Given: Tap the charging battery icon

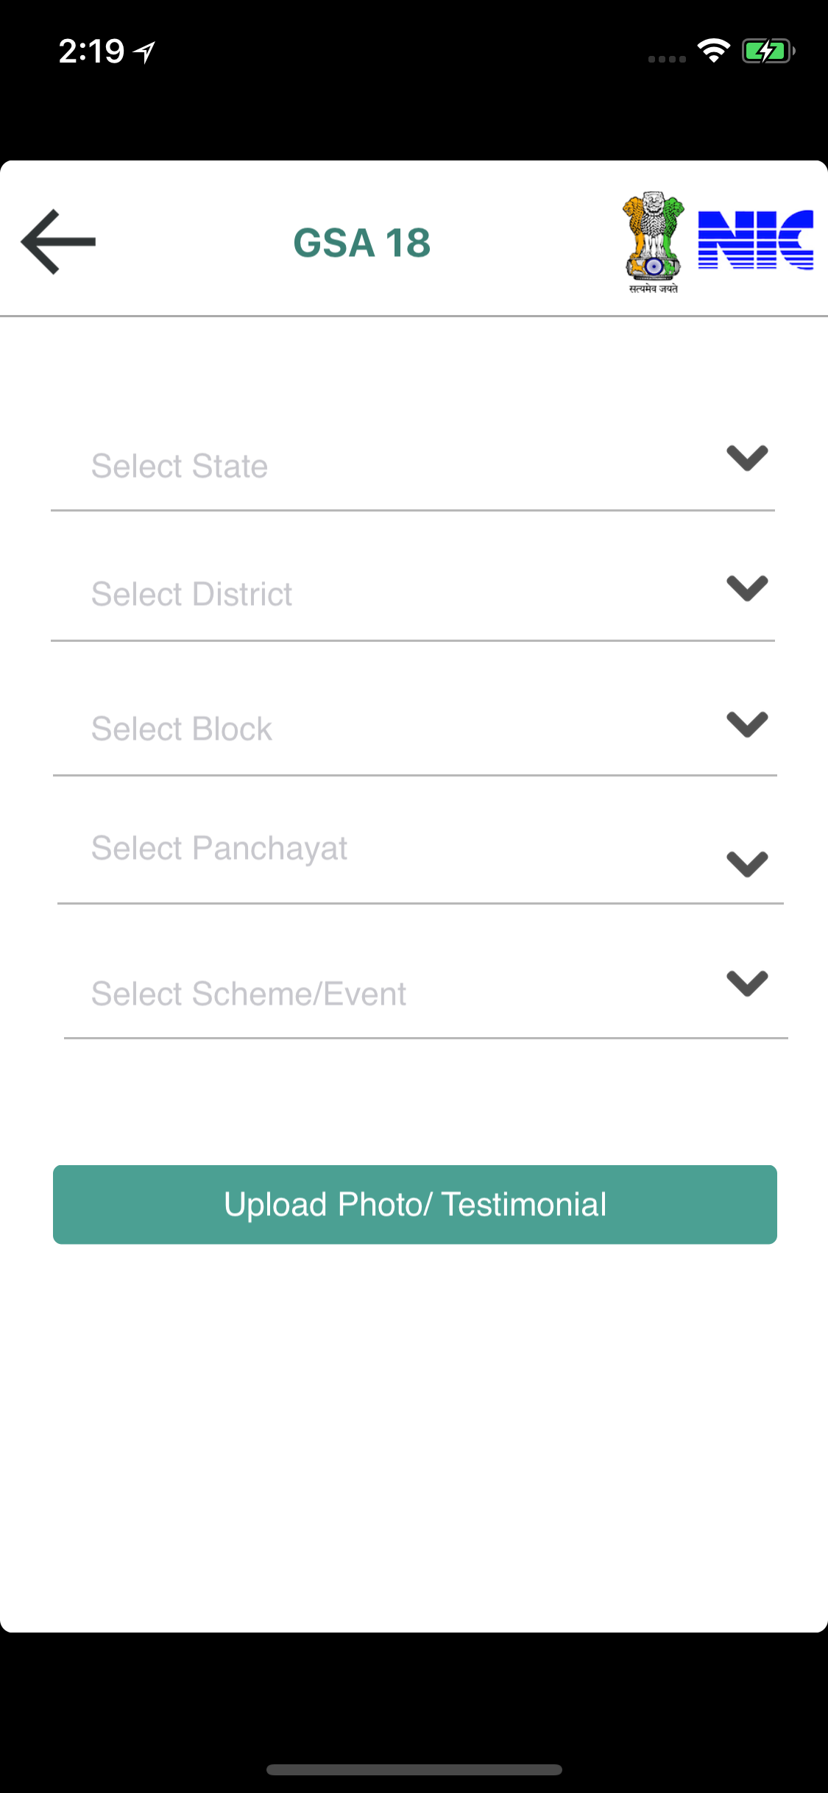Looking at the screenshot, I should pyautogui.click(x=768, y=51).
